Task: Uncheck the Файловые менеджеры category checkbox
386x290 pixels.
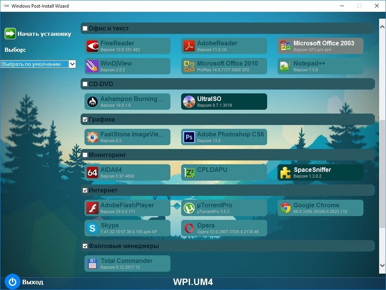Action: point(85,246)
